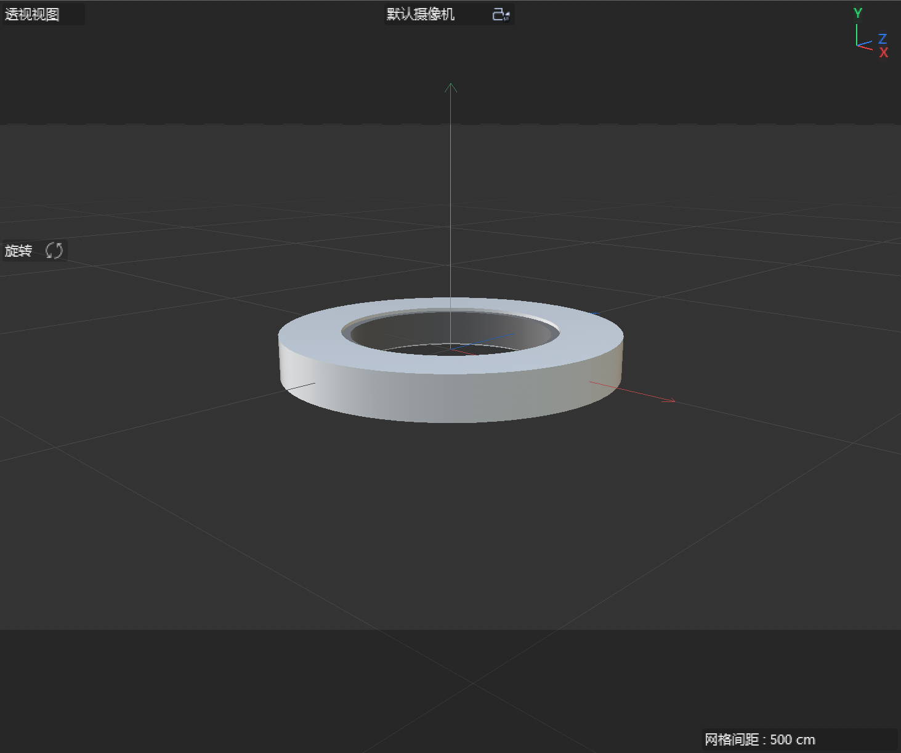
Task: Click the circular rotation arrows icon
Action: (x=54, y=250)
